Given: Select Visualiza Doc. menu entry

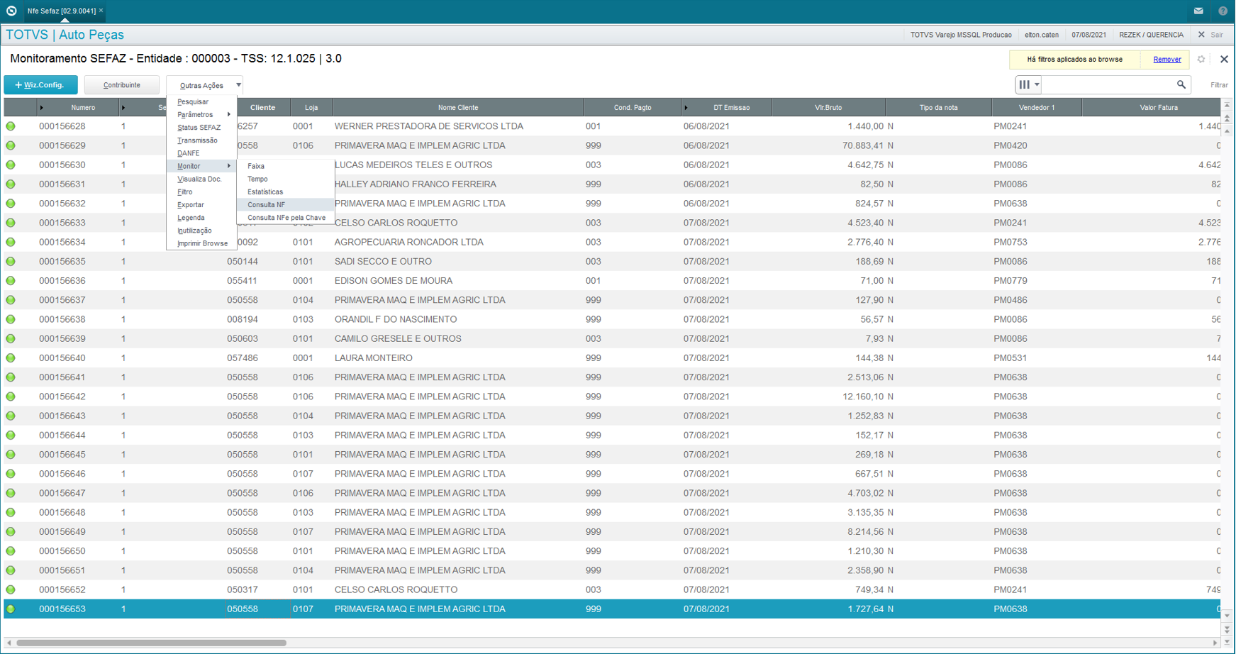Looking at the screenshot, I should pyautogui.click(x=202, y=179).
